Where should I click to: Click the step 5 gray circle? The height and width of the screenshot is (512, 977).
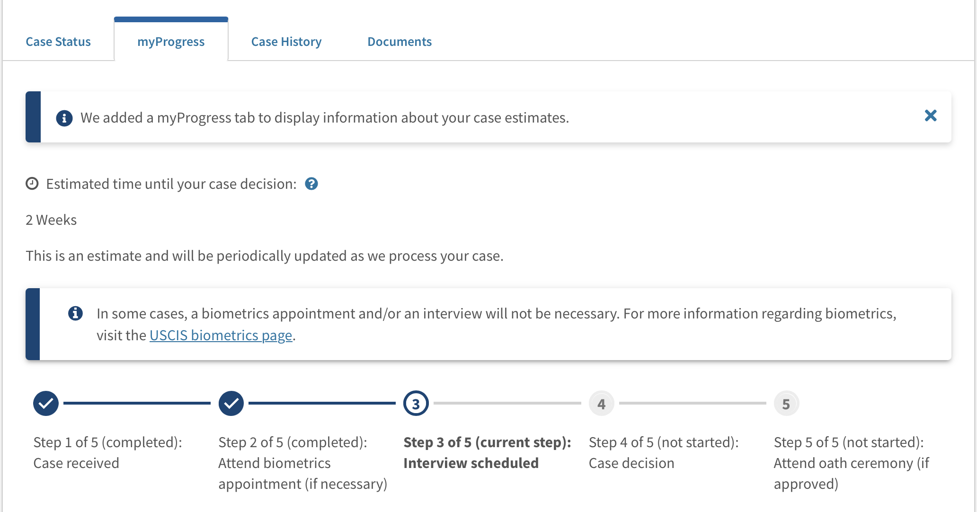786,404
